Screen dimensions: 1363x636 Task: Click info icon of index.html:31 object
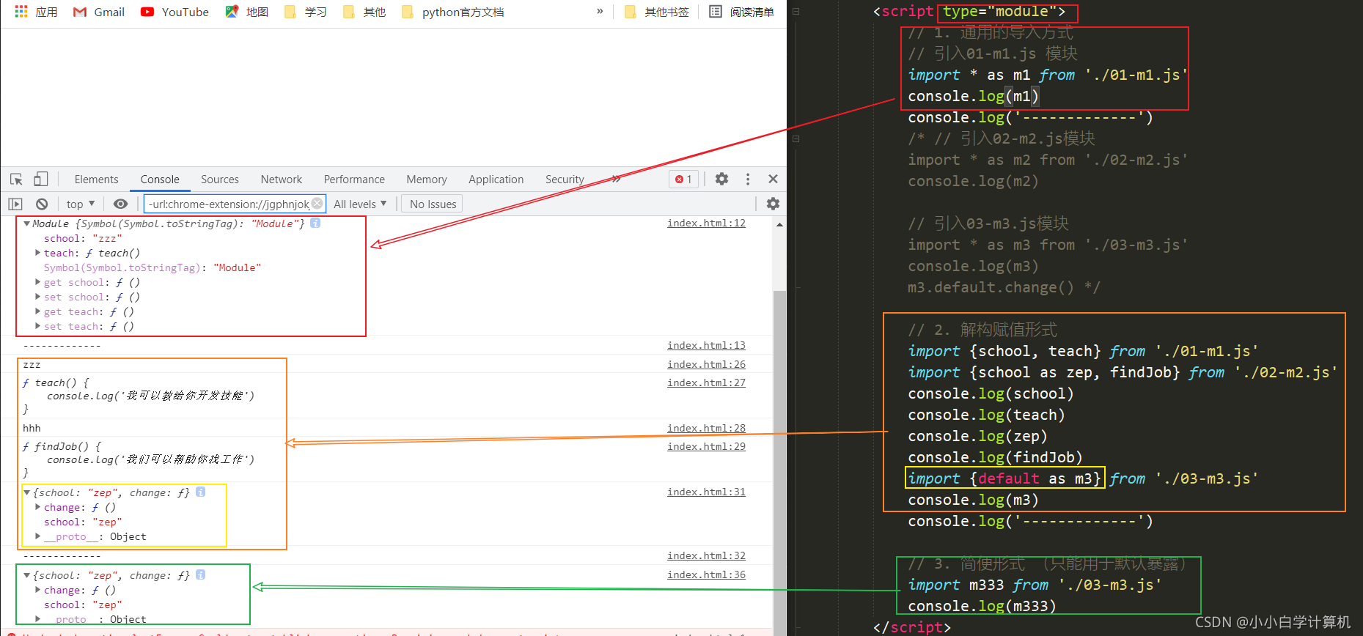click(x=200, y=492)
